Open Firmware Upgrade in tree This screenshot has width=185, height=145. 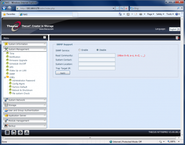(18, 60)
